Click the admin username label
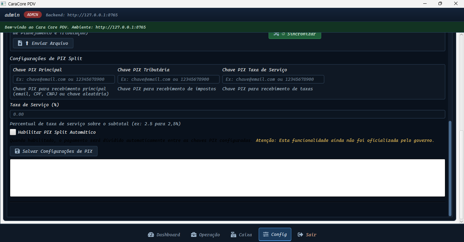This screenshot has height=242, width=464. click(x=12, y=15)
